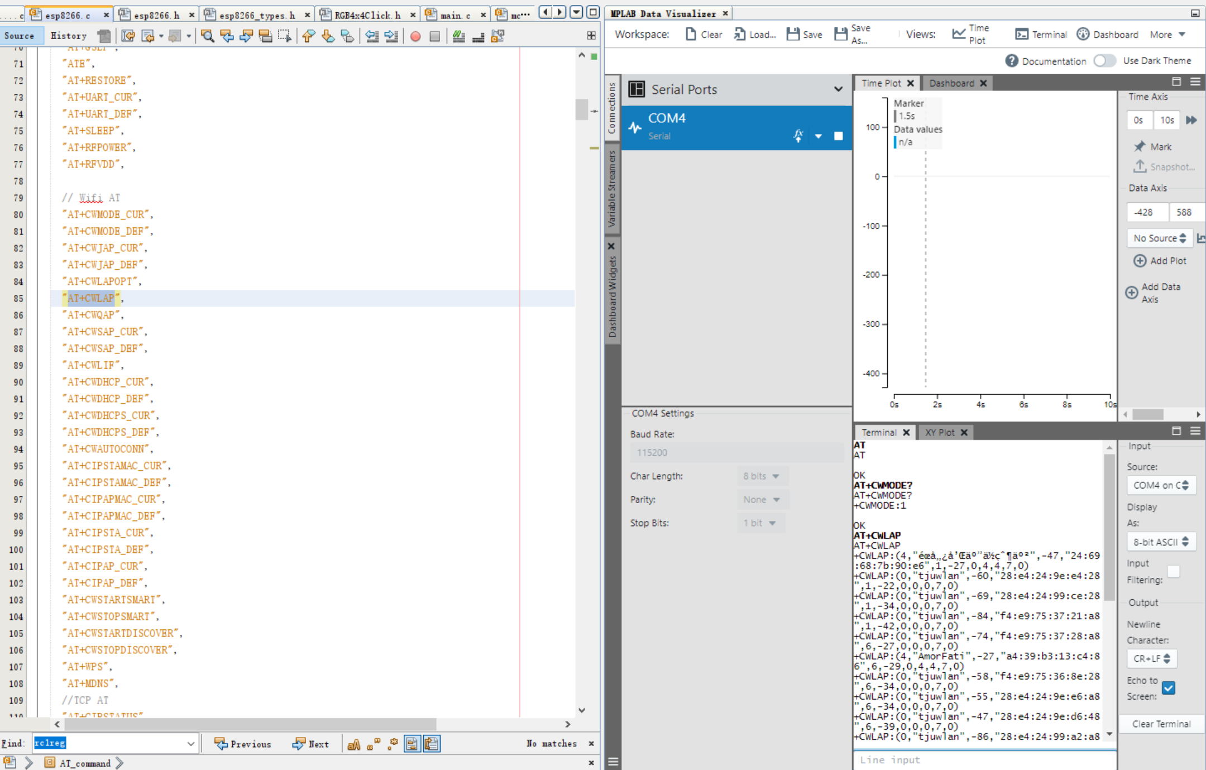This screenshot has height=770, width=1206.
Task: Uncheck Echo to Screen checkbox
Action: click(1169, 688)
